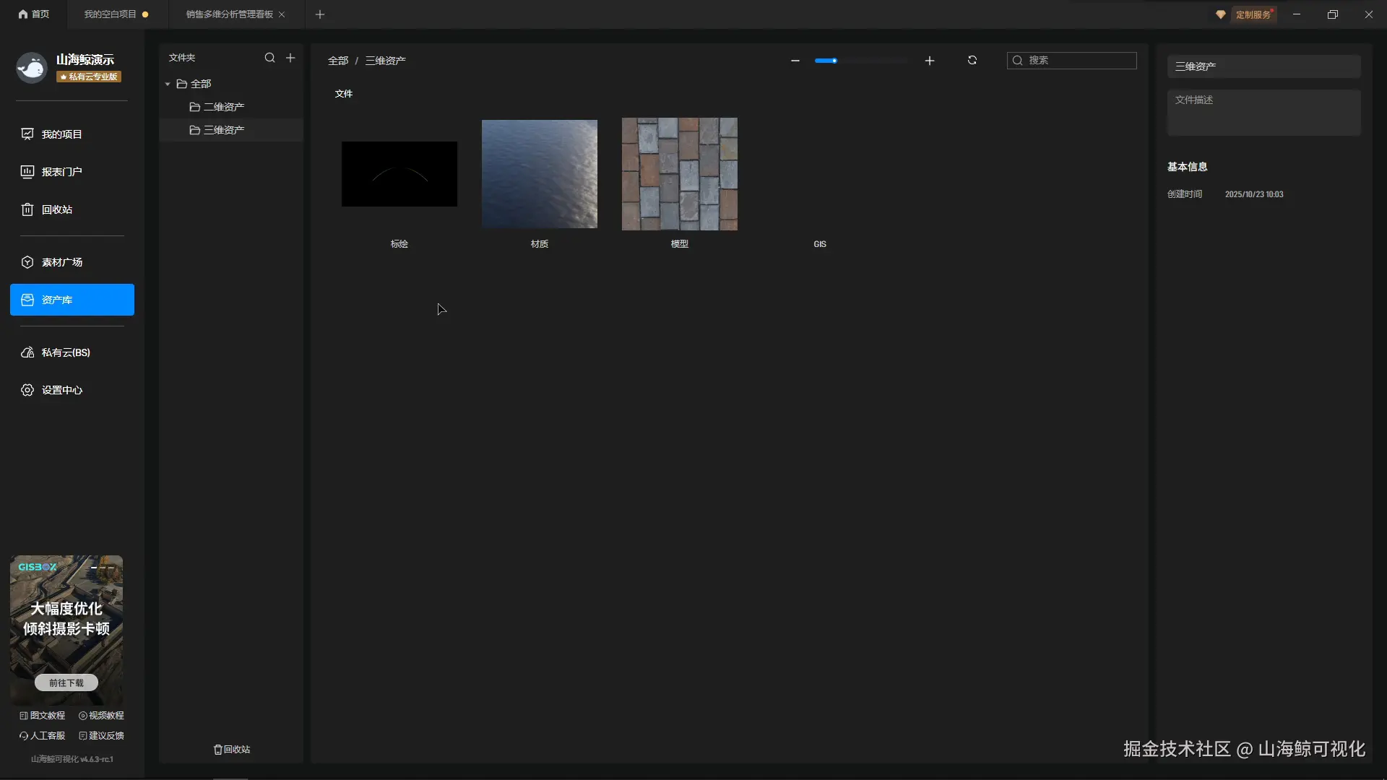Screen dimensions: 1387x780
Task: Click the GISBox advertisement banner
Action: coord(66,630)
